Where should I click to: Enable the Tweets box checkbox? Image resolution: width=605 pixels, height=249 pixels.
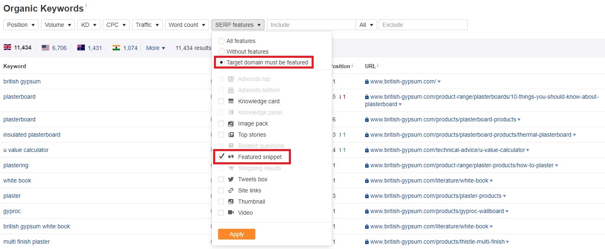click(x=221, y=179)
